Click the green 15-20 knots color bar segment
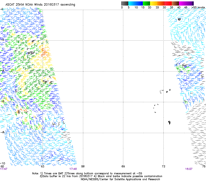206x181 pixels. click(x=146, y=3)
